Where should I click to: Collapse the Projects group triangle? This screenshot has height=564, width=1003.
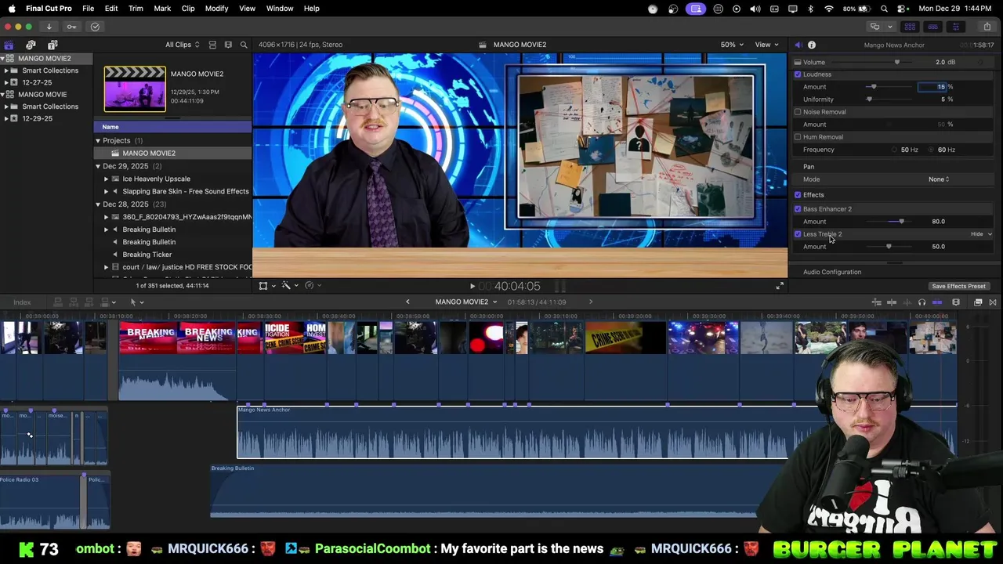(x=98, y=141)
